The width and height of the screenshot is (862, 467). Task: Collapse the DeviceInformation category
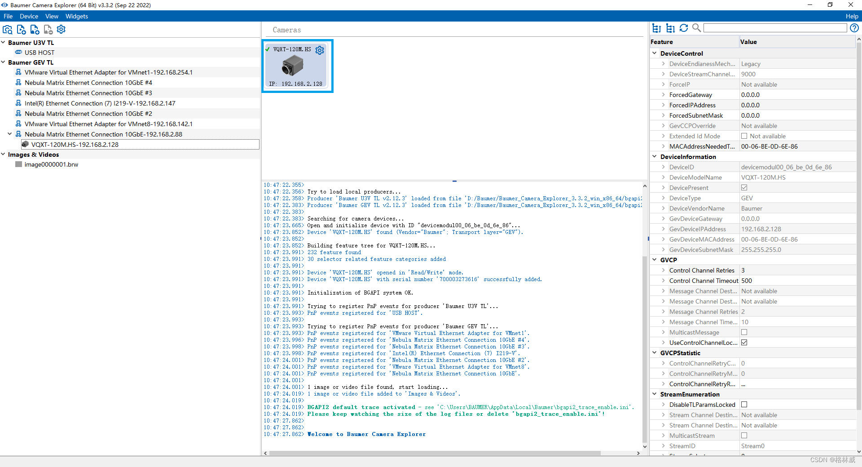click(655, 156)
